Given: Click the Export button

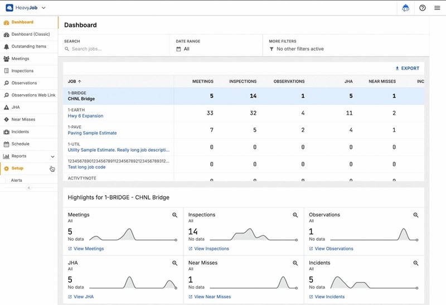Looking at the screenshot, I should [407, 69].
